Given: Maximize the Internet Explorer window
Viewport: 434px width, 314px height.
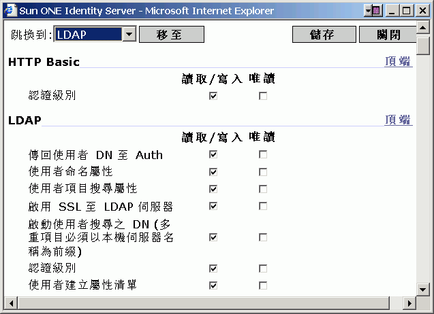Looking at the screenshot, I should pos(406,11).
